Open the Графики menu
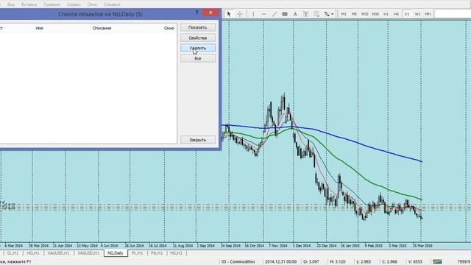 (52, 4)
